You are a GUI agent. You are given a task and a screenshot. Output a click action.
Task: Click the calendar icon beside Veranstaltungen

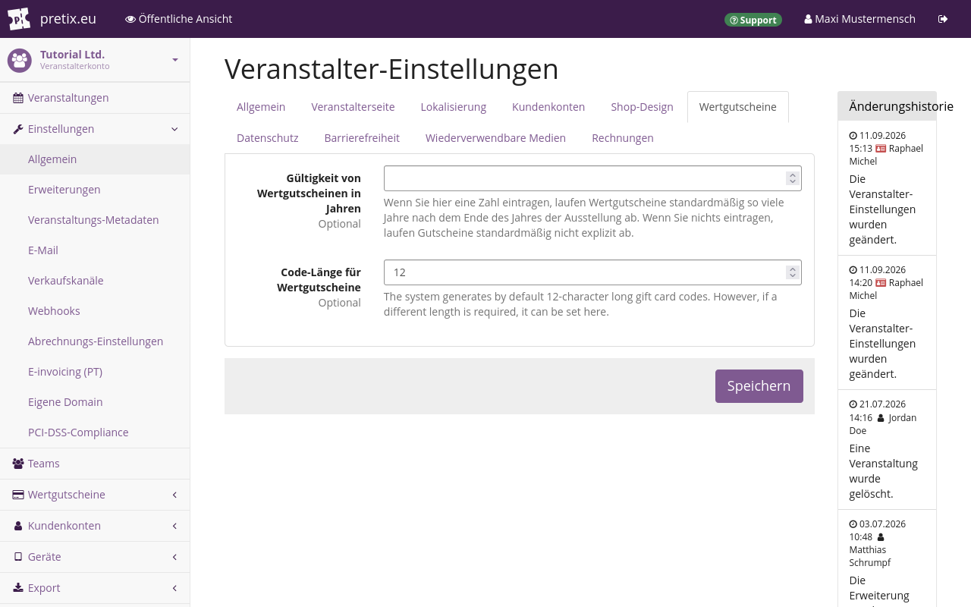click(18, 98)
